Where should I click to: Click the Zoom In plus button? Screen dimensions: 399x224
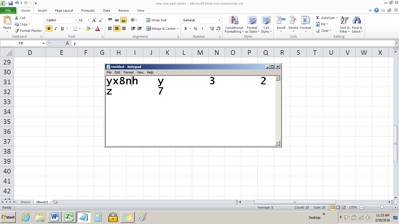tap(395, 207)
